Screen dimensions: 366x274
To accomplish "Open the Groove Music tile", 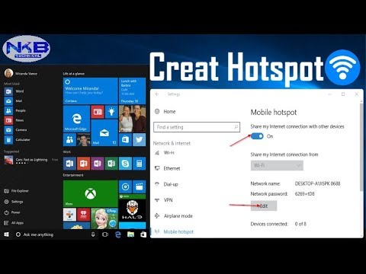I will (x=125, y=186).
